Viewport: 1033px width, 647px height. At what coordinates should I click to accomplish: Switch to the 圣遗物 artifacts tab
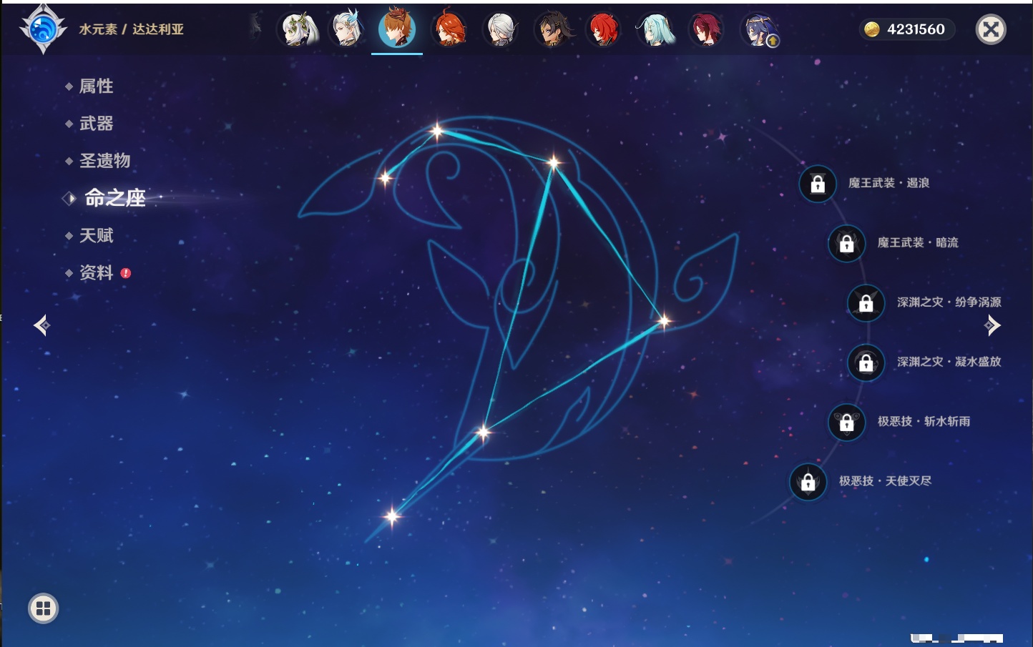point(104,161)
